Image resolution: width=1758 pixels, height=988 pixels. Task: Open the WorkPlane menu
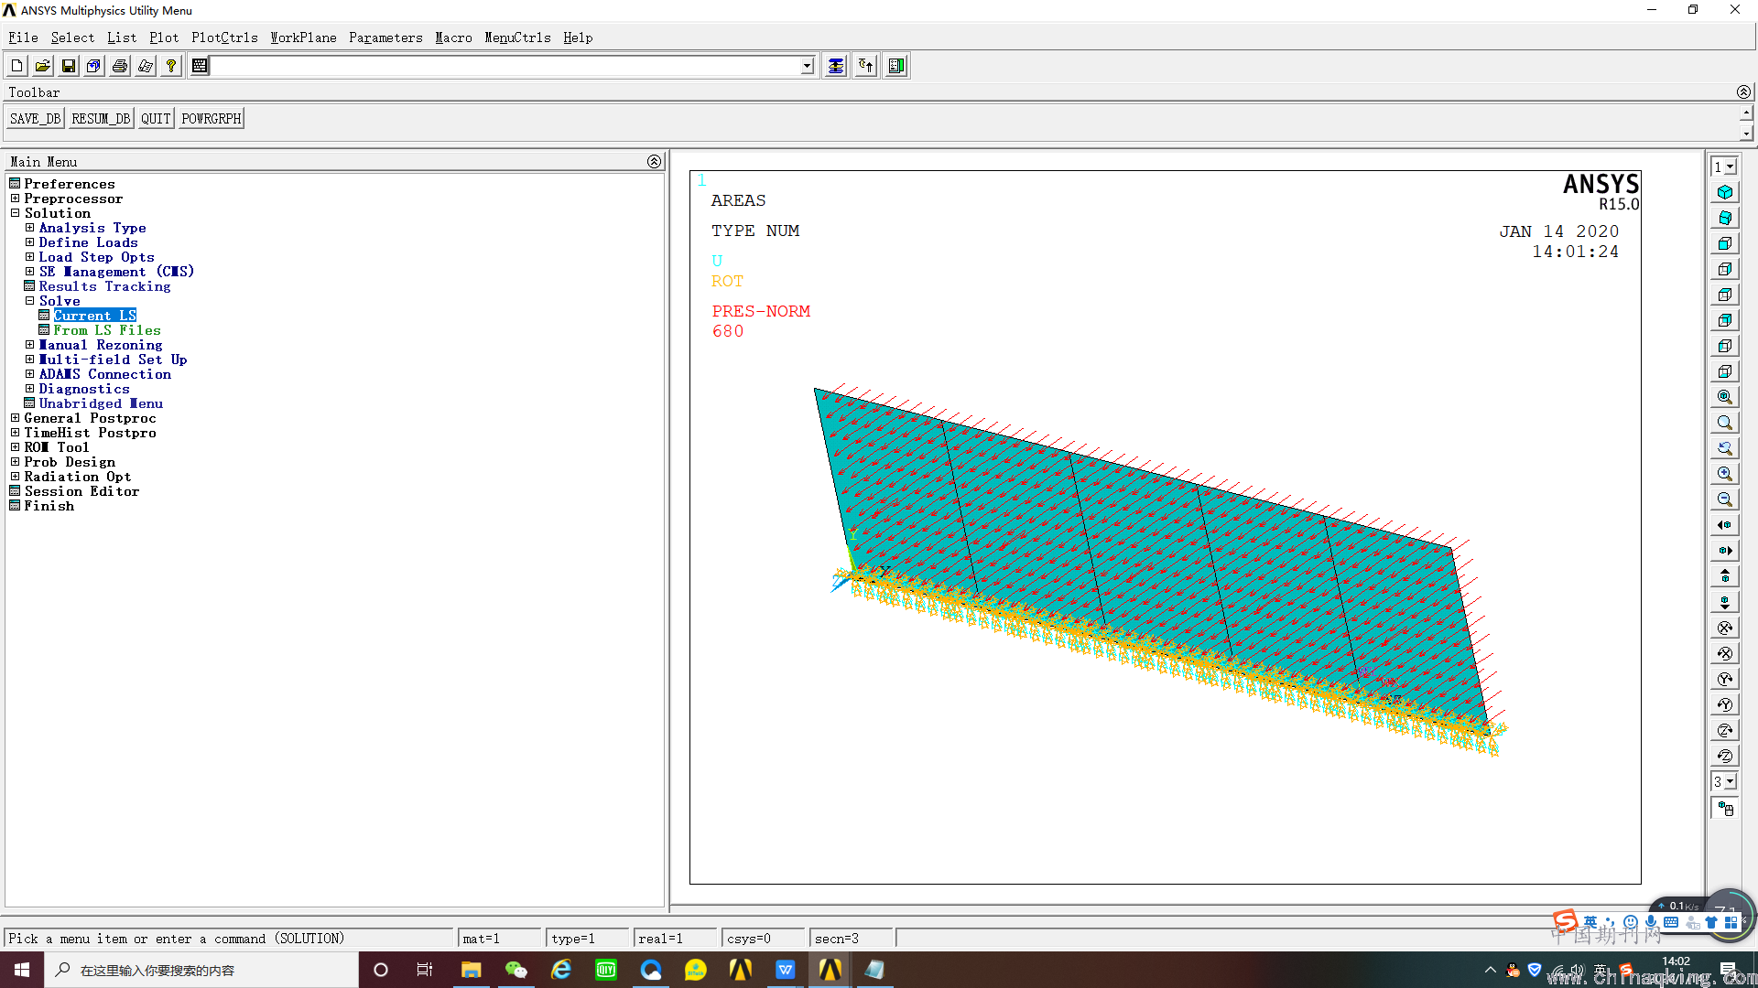coord(303,38)
